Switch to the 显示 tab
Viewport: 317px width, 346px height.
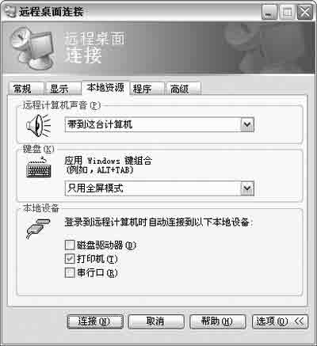(63, 89)
